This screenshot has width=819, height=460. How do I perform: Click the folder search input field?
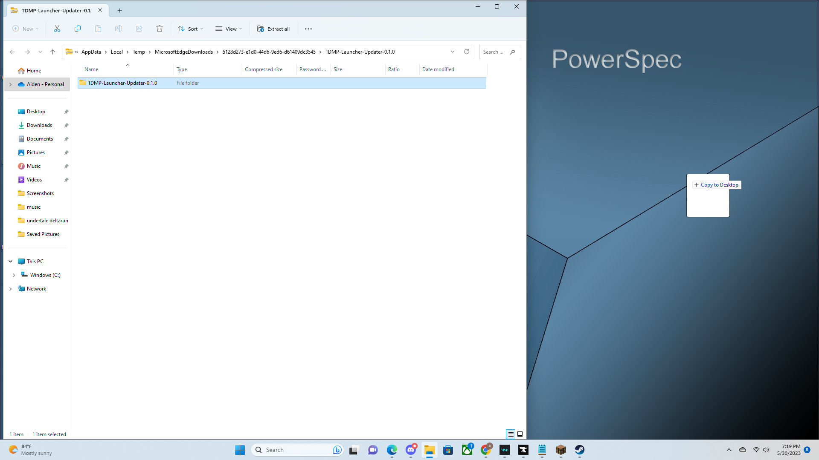[x=494, y=52]
